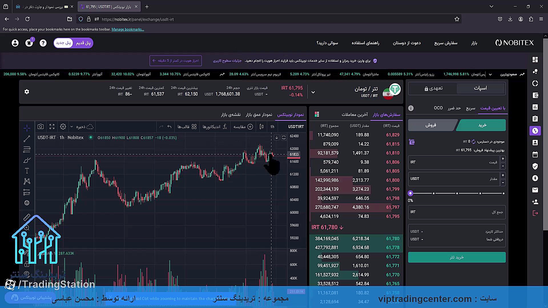Viewport: 548px width, 308px height.
Task: Open the wallet icon in right sidebar
Action: coord(535,95)
